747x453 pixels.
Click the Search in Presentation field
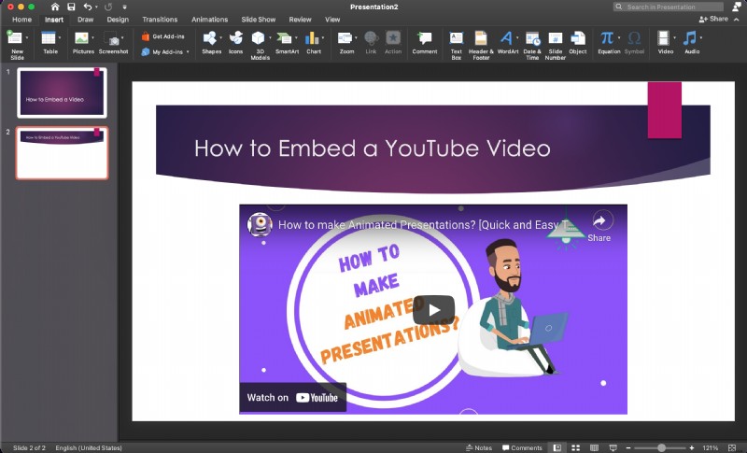click(x=668, y=7)
